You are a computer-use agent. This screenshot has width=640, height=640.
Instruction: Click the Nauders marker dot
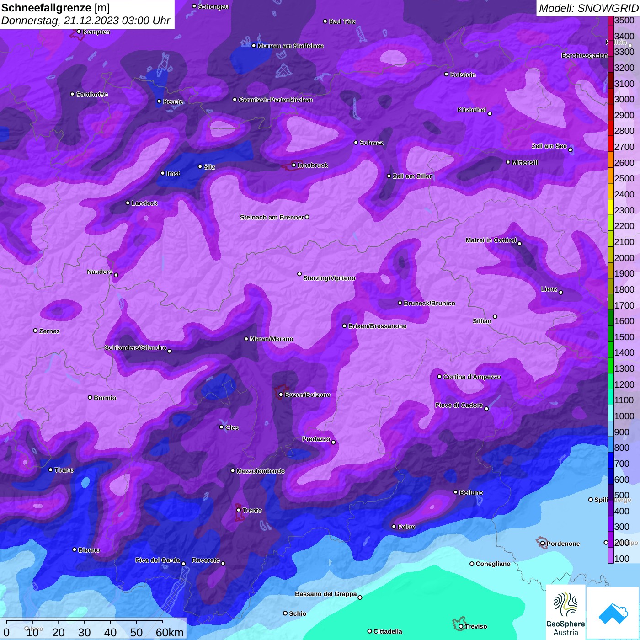(116, 275)
